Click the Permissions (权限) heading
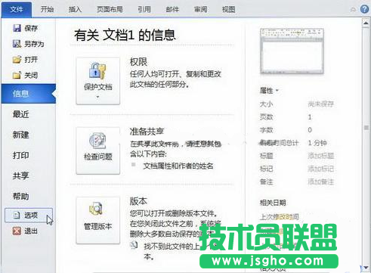 click(138, 62)
